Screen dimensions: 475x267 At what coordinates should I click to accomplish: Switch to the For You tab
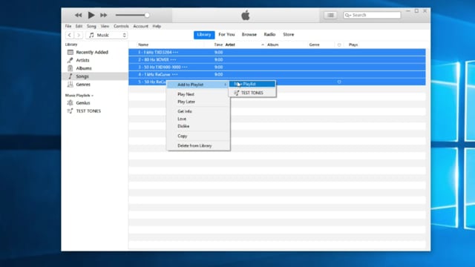(x=226, y=35)
